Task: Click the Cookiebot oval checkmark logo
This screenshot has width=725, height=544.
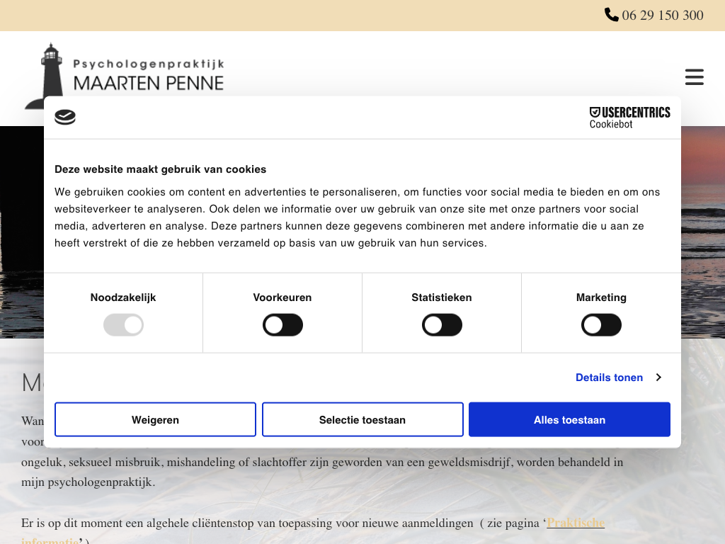Action: pos(65,118)
